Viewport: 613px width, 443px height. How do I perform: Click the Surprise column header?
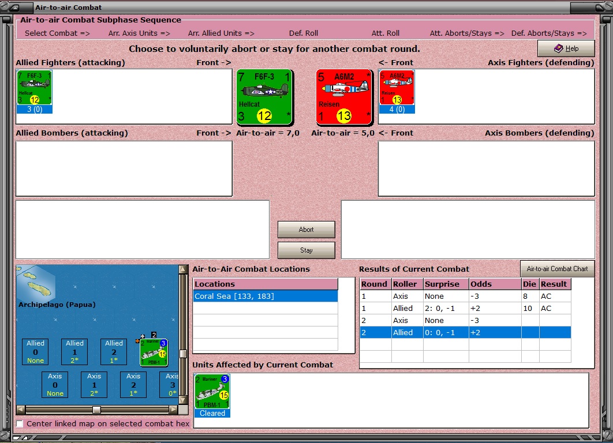446,284
